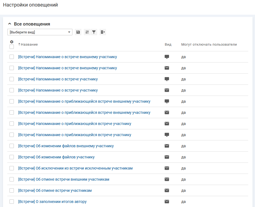Click the export list icon in toolbar

(x=103, y=32)
